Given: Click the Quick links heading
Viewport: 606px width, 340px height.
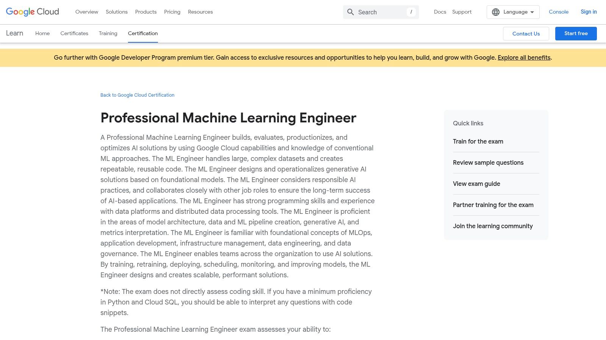Looking at the screenshot, I should point(468,124).
